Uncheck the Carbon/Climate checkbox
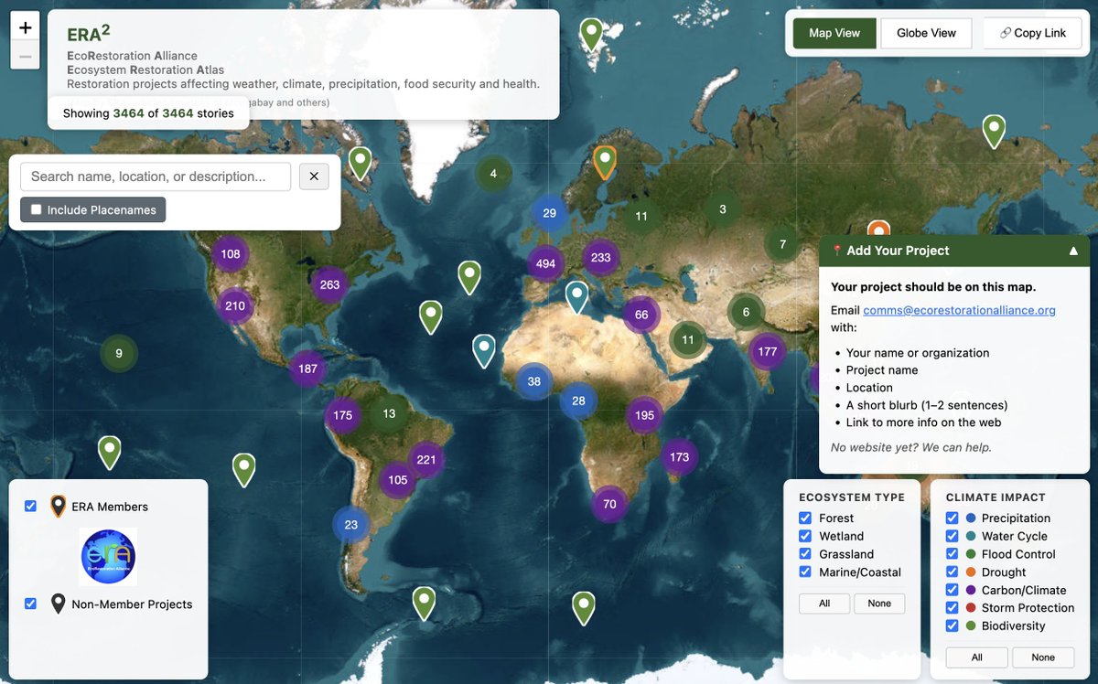Image resolution: width=1098 pixels, height=684 pixels. [x=952, y=590]
